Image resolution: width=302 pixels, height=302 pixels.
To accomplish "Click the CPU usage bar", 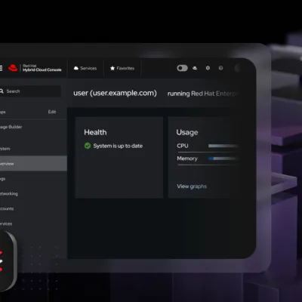I will click(223, 146).
